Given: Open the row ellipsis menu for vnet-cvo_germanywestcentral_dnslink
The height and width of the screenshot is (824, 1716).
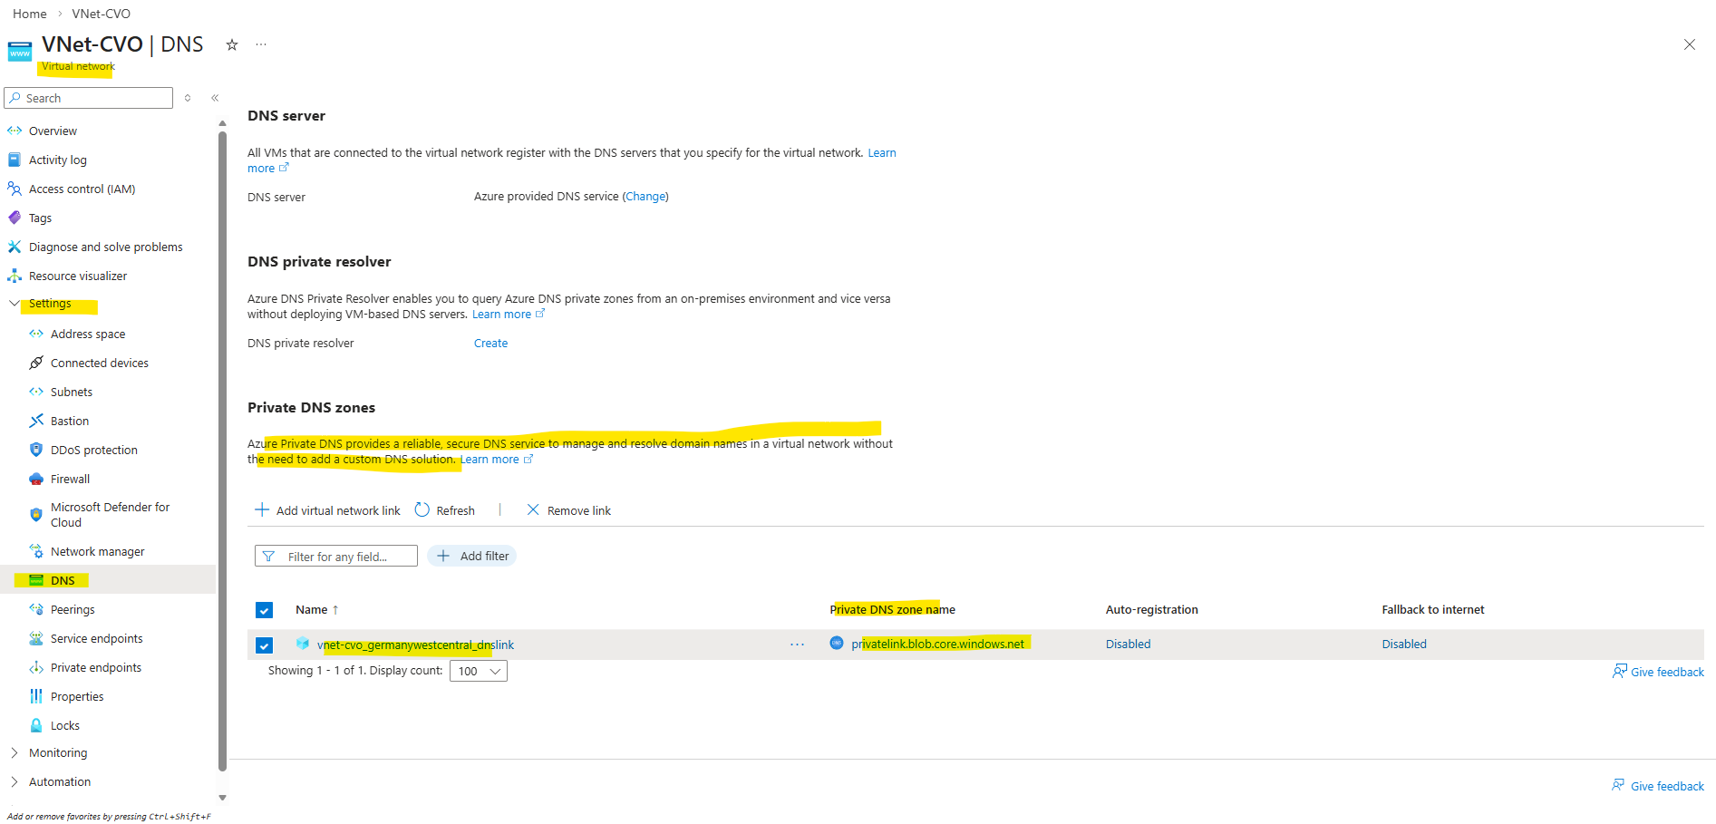Looking at the screenshot, I should tap(797, 645).
